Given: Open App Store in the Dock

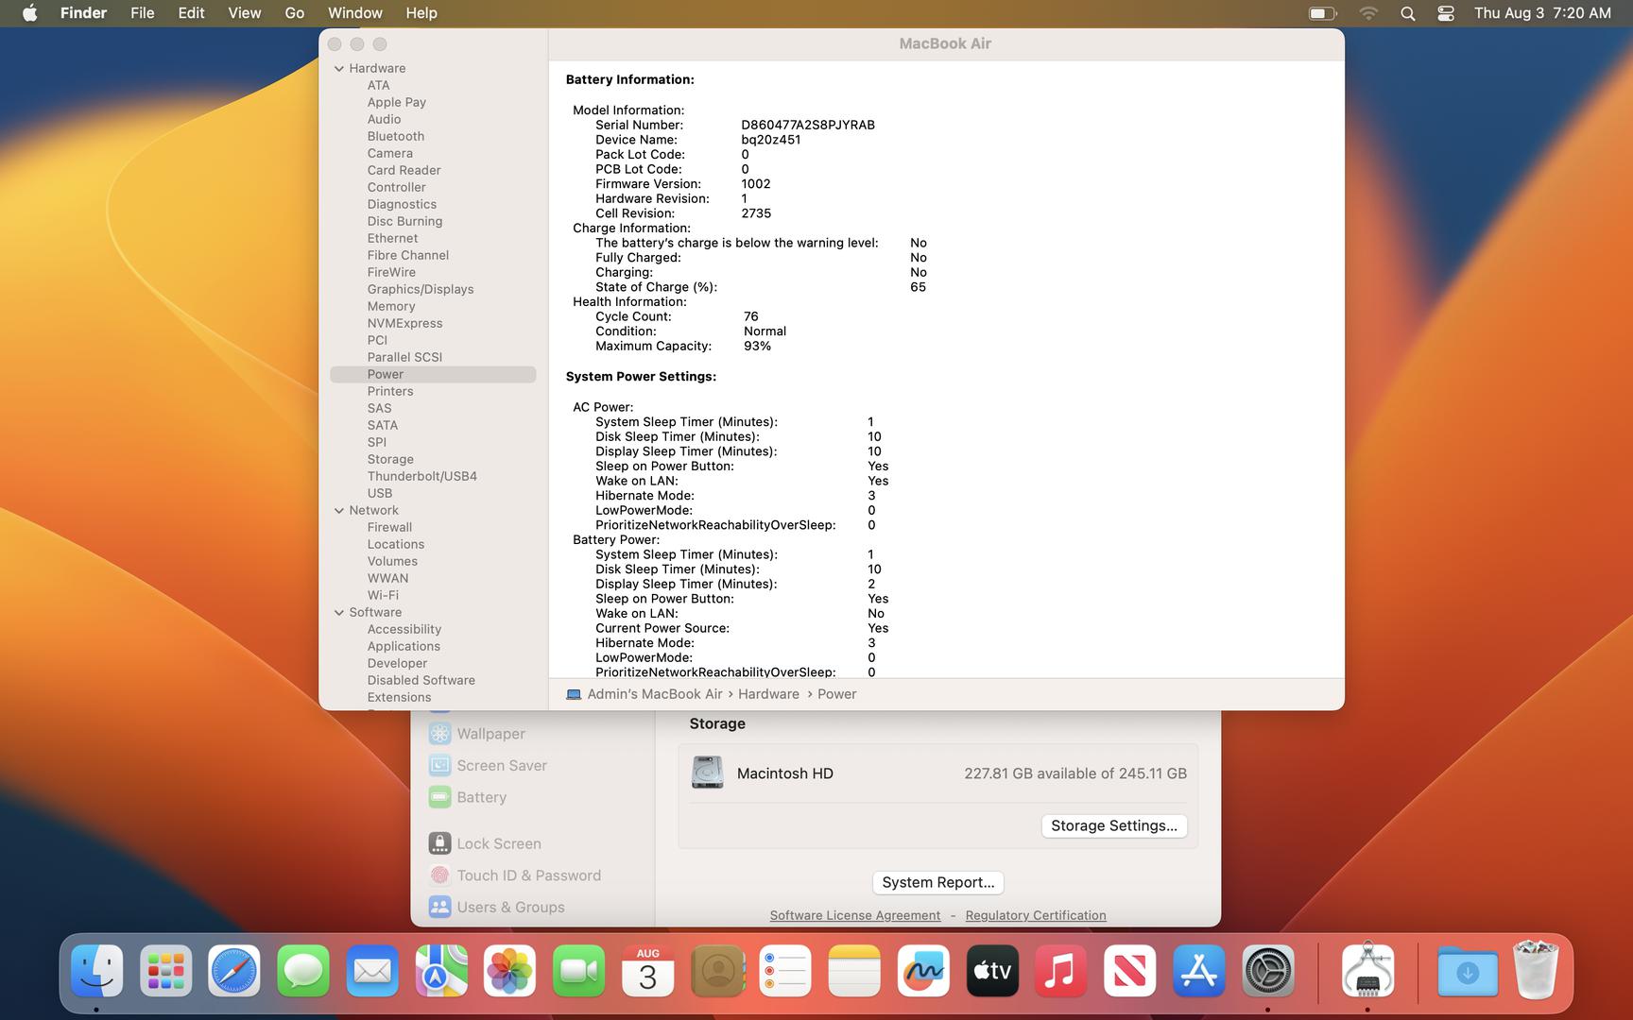Looking at the screenshot, I should 1199,971.
